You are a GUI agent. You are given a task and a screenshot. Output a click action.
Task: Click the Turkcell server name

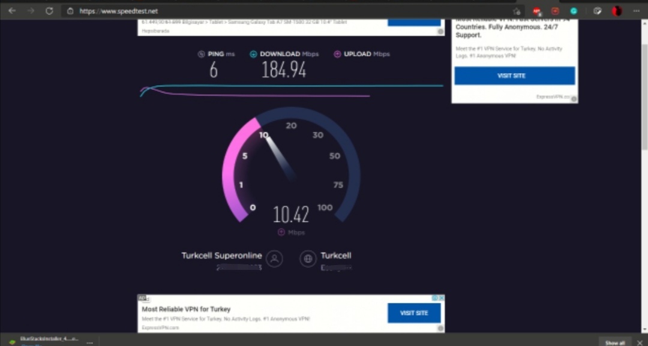336,255
